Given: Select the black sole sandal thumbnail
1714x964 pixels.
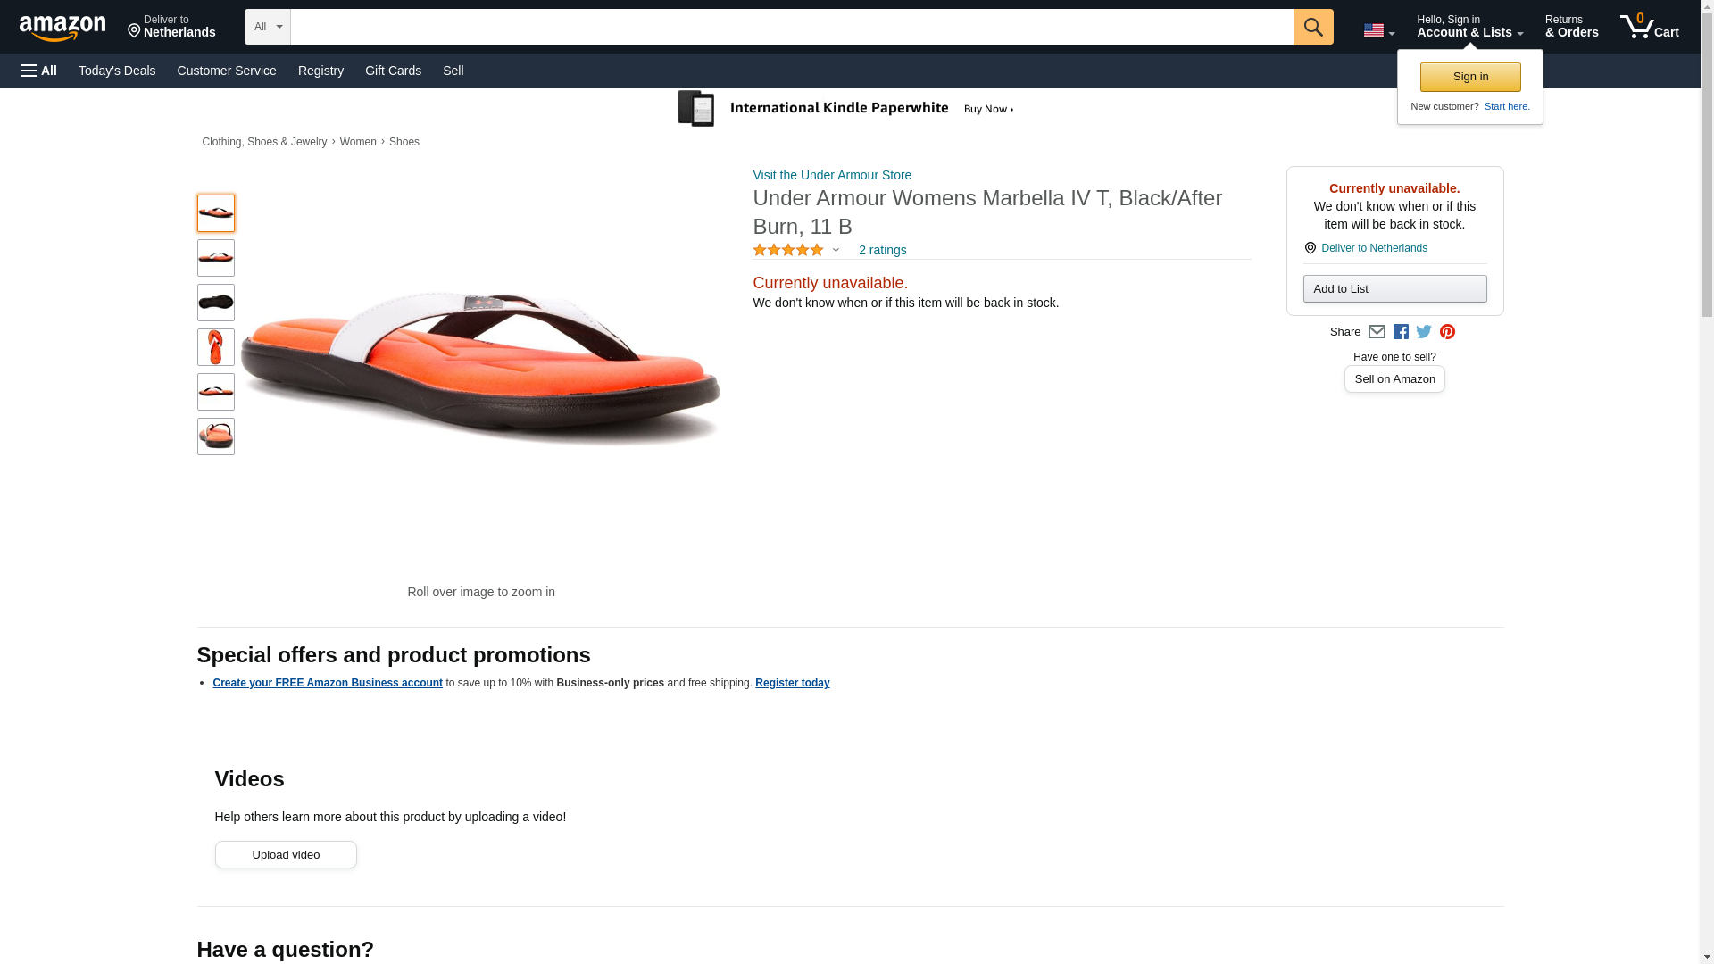Looking at the screenshot, I should coord(215,303).
